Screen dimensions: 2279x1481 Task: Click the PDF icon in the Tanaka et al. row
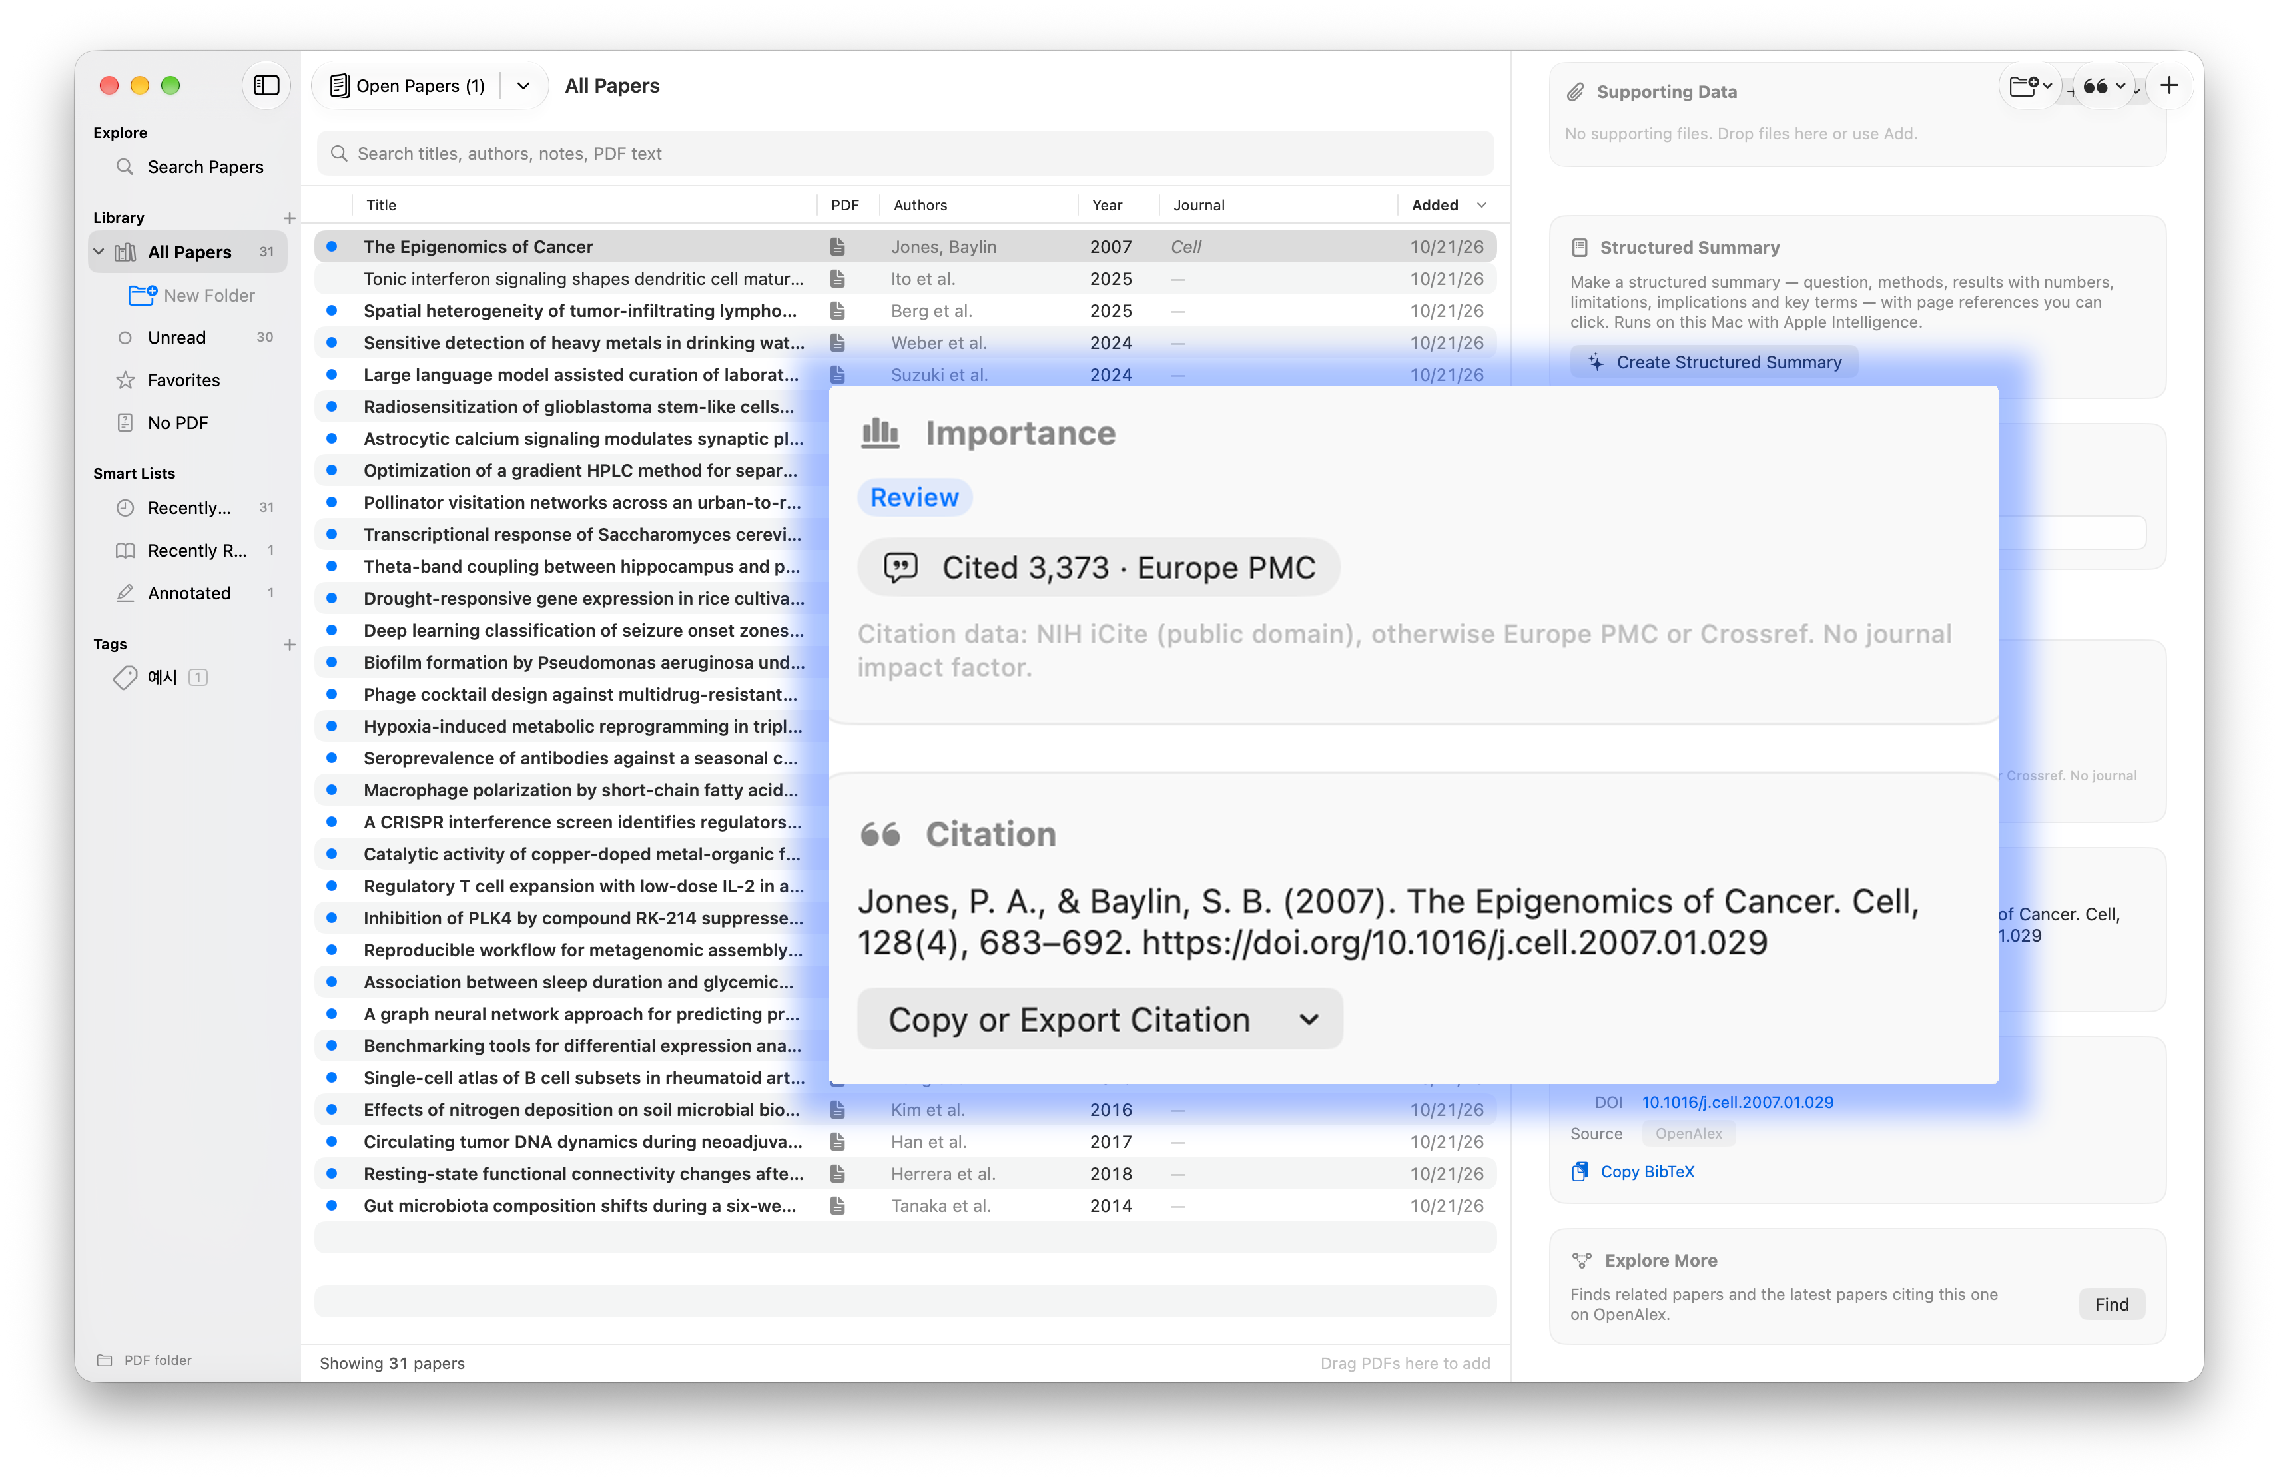[x=837, y=1205]
